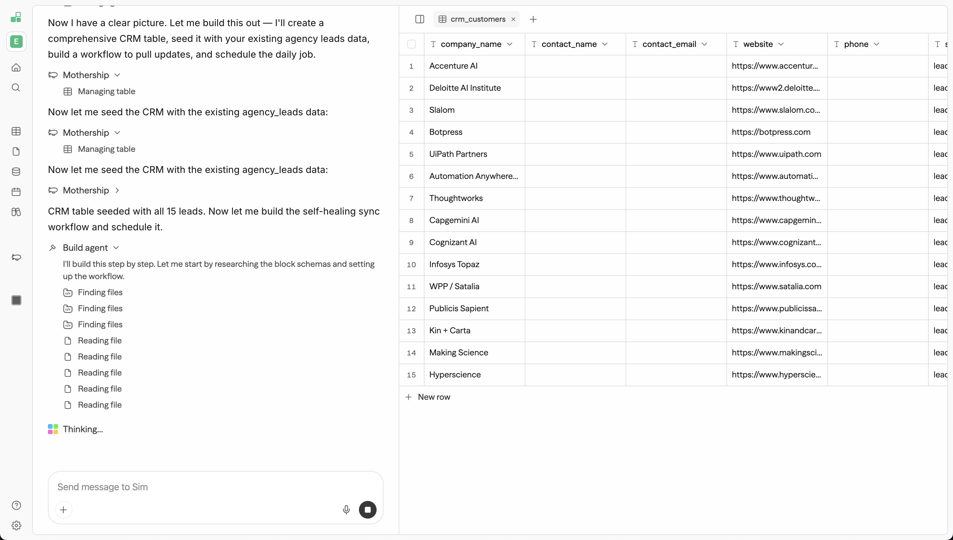
Task: Open the Tables icon in sidebar
Action: click(16, 131)
